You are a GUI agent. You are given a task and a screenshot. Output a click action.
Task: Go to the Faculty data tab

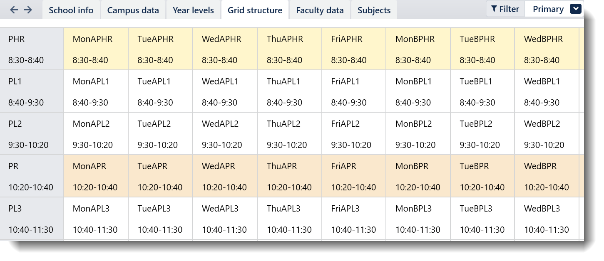tap(320, 10)
